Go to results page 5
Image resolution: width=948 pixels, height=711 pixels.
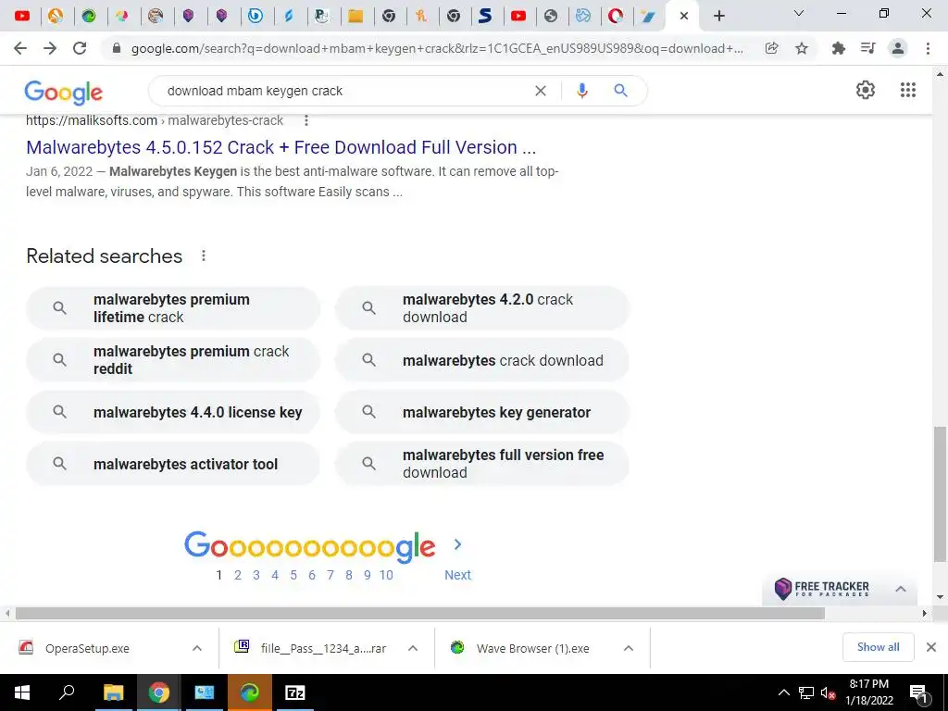tap(293, 575)
